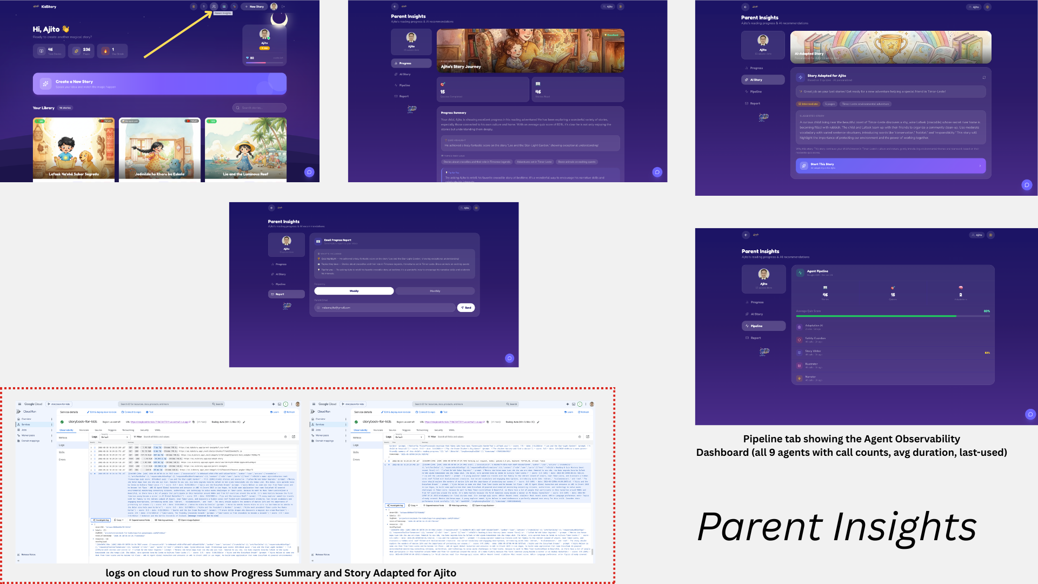Open Lafaek Na'ebé Subar Segredu story thumbnail
The height and width of the screenshot is (584, 1038).
pos(74,149)
